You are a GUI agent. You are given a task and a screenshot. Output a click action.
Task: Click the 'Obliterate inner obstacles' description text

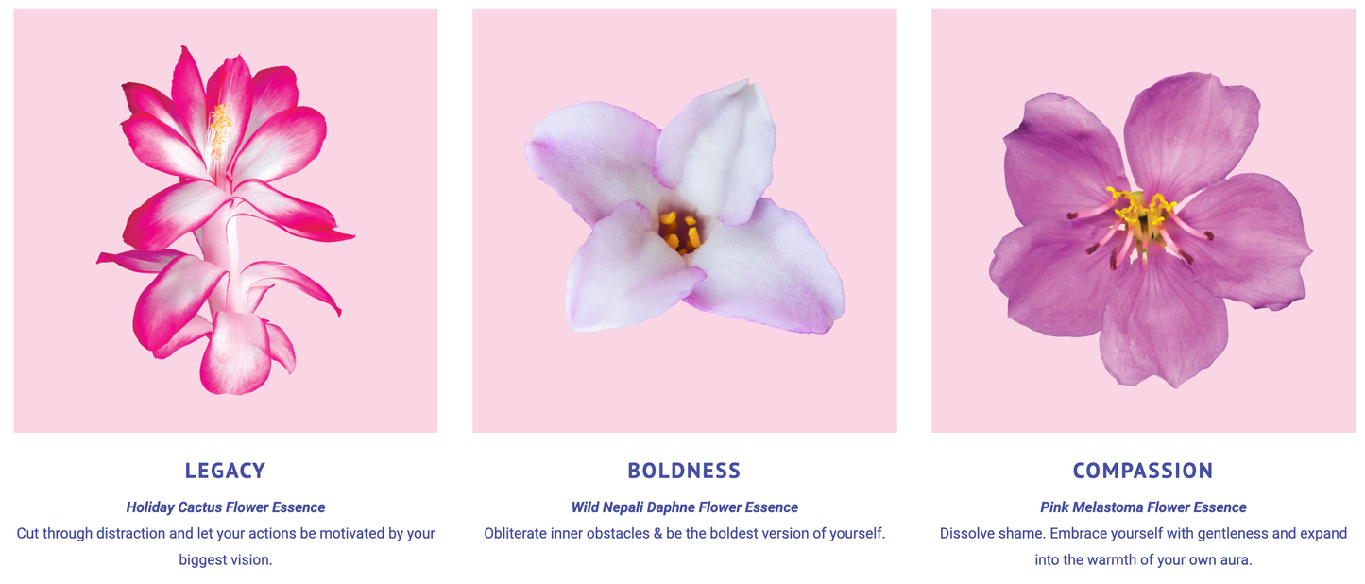[x=685, y=534]
